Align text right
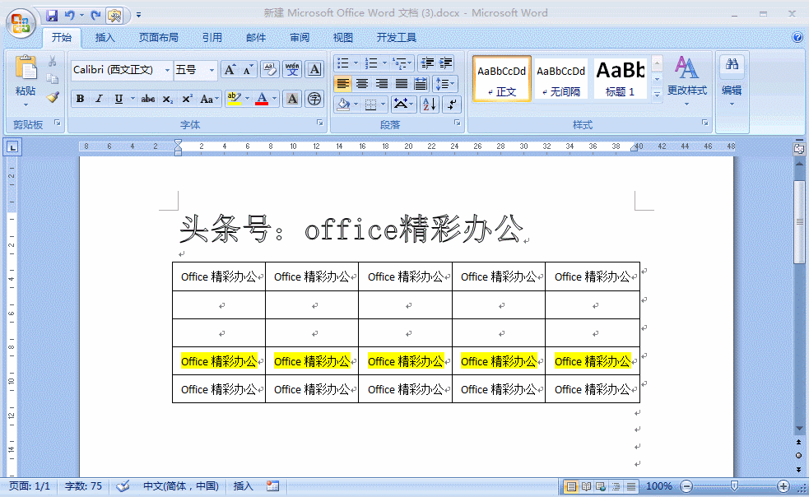 (382, 84)
